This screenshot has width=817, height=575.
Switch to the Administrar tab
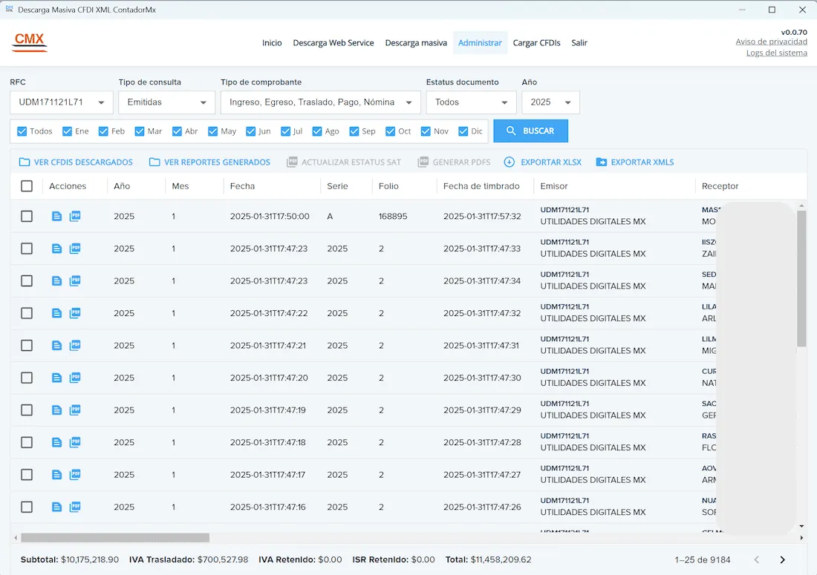click(480, 42)
